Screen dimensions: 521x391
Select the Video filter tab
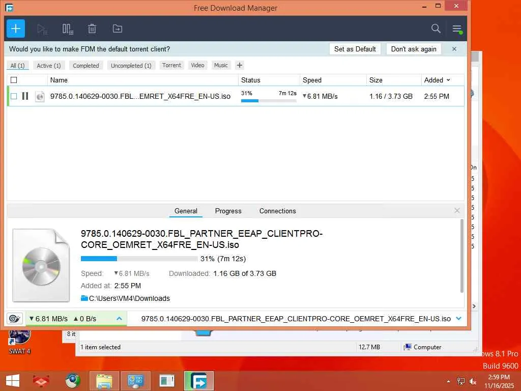click(x=198, y=65)
